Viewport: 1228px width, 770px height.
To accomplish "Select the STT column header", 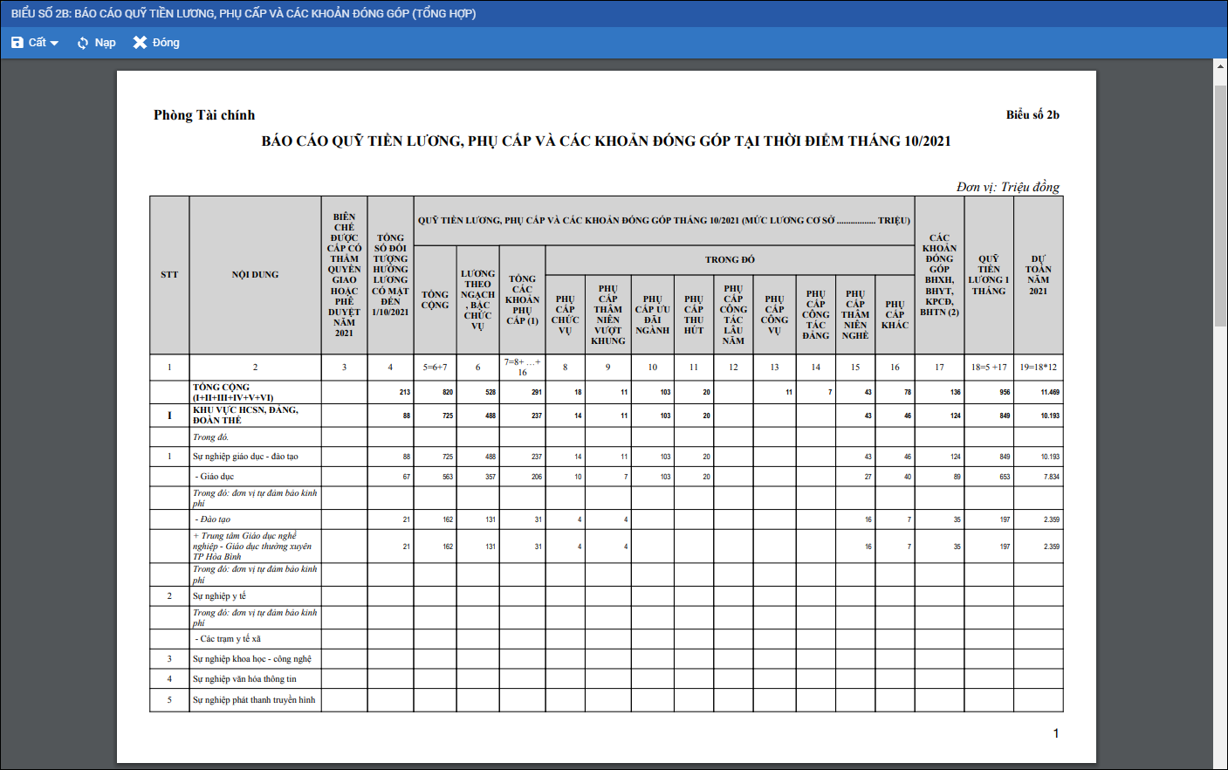I will (169, 275).
